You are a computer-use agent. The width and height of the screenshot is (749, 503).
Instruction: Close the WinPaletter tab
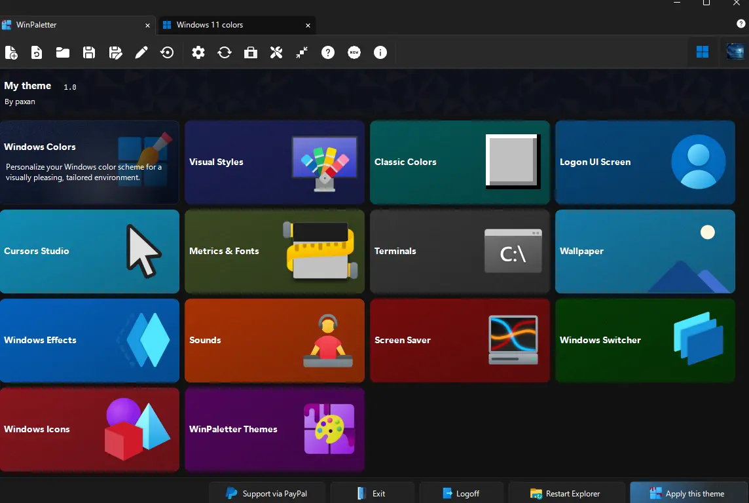tap(147, 26)
